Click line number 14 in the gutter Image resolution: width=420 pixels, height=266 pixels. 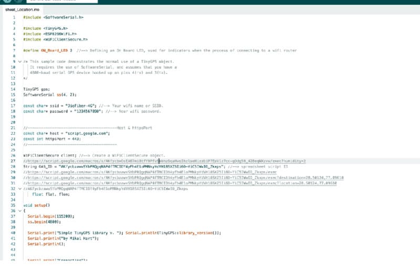coord(12,89)
